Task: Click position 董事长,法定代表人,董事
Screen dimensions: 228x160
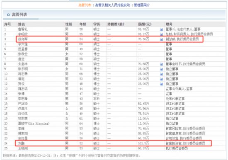Action: [183, 29]
